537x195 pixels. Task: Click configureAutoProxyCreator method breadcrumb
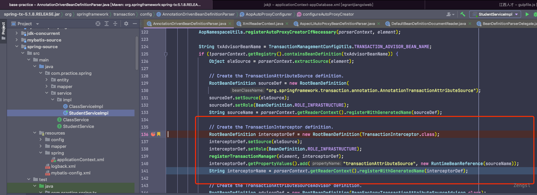(328, 14)
